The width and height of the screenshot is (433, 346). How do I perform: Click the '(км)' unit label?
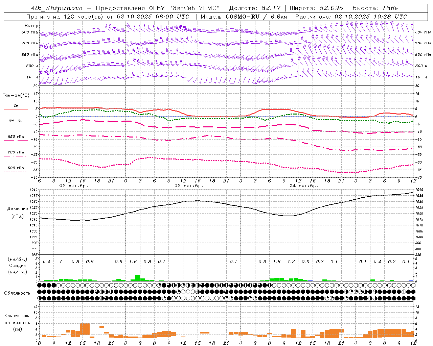click(17, 329)
